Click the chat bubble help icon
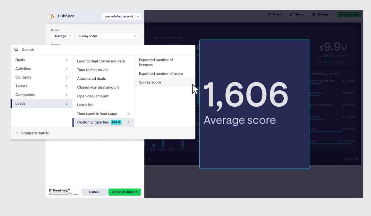The width and height of the screenshot is (371, 216). tap(51, 190)
